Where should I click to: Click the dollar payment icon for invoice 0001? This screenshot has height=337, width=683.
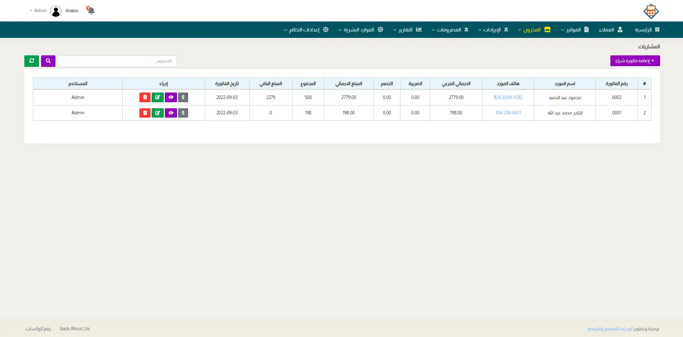click(183, 113)
